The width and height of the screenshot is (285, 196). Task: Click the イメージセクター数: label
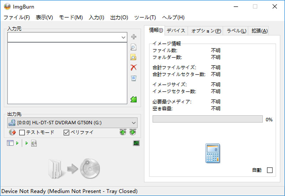point(174,91)
